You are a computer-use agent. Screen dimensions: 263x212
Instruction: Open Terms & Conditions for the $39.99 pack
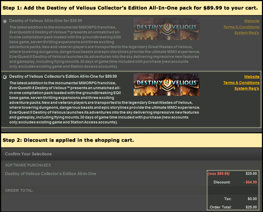tap(241, 27)
